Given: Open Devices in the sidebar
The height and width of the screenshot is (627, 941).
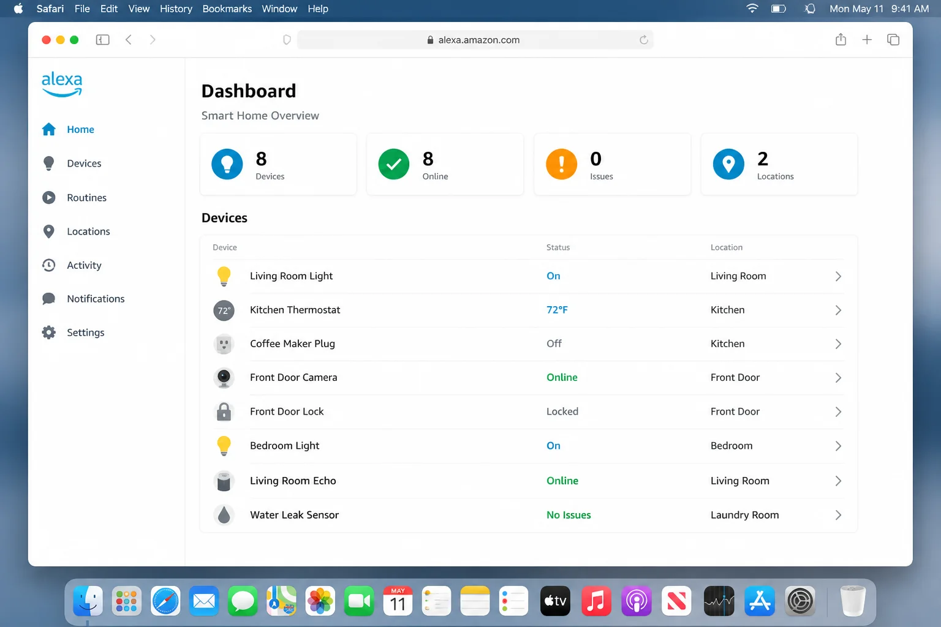Looking at the screenshot, I should tap(72, 163).
